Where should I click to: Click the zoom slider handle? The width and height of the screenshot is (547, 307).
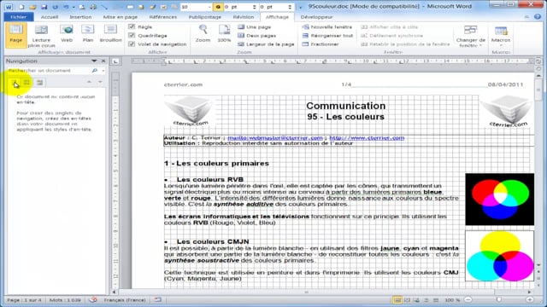[499, 299]
